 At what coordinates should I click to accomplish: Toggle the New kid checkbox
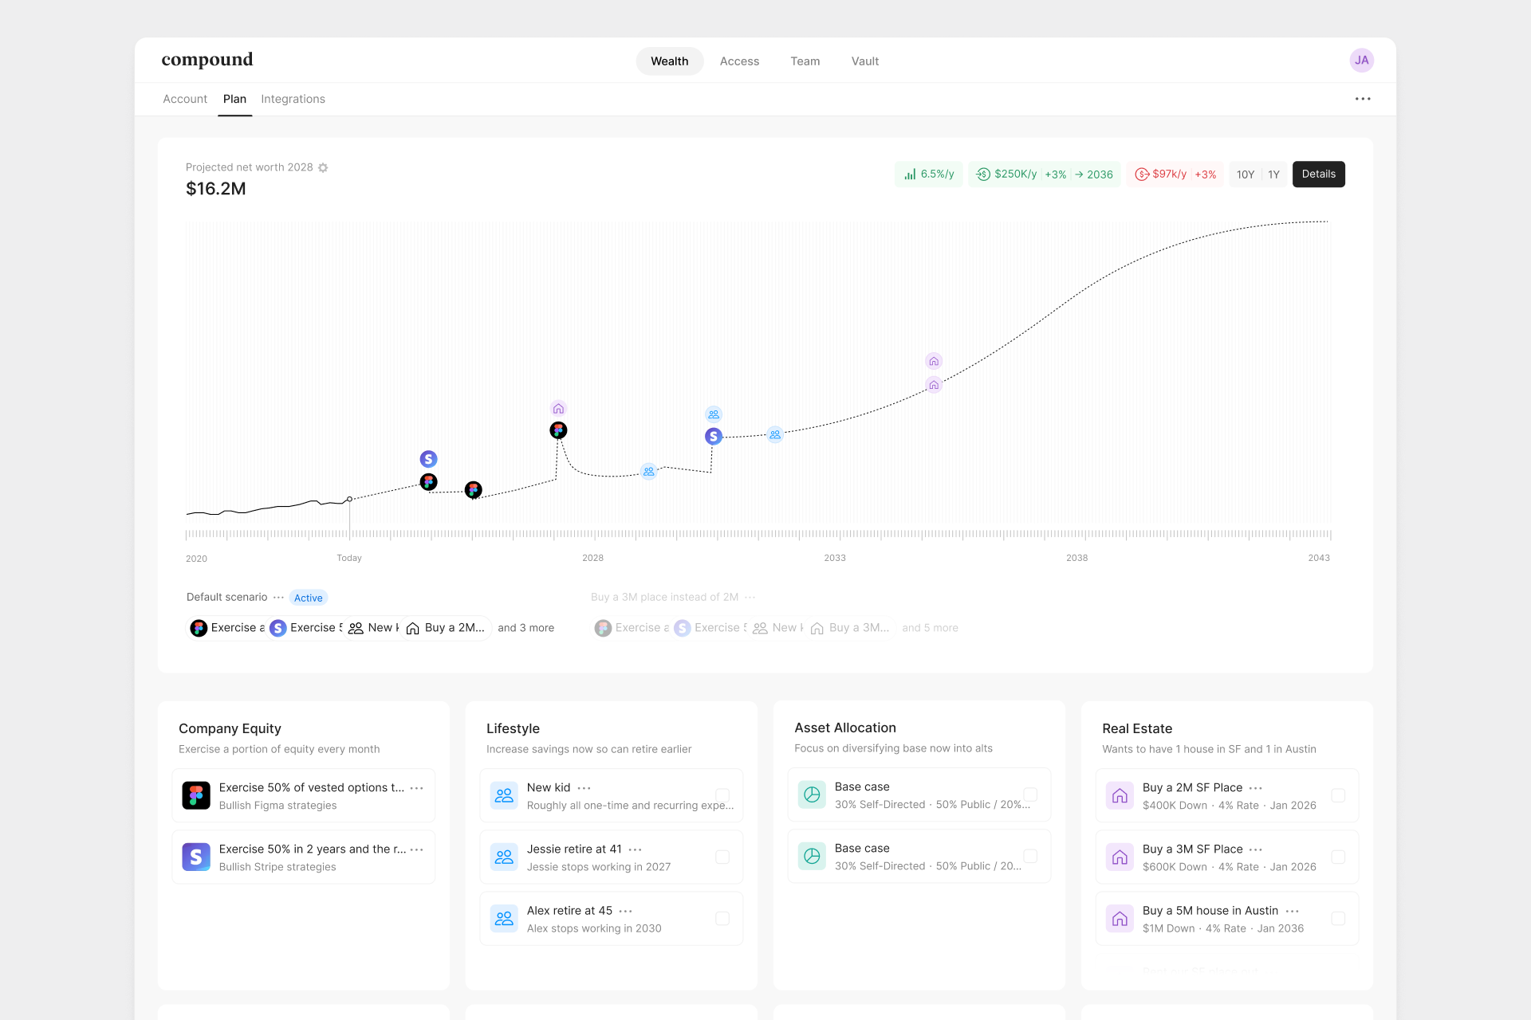click(722, 795)
